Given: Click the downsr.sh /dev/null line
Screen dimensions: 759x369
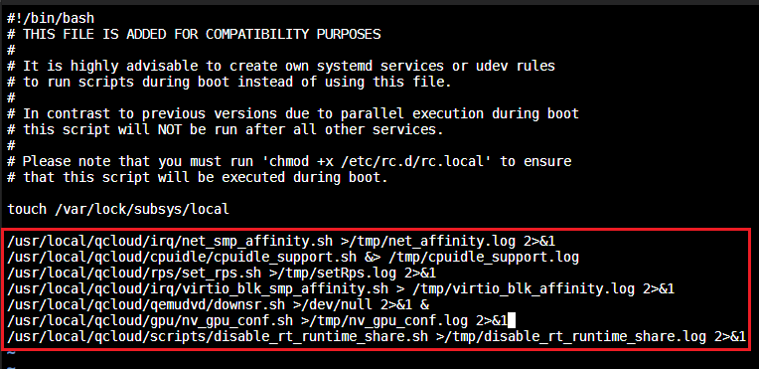Looking at the screenshot, I should click(x=218, y=305).
